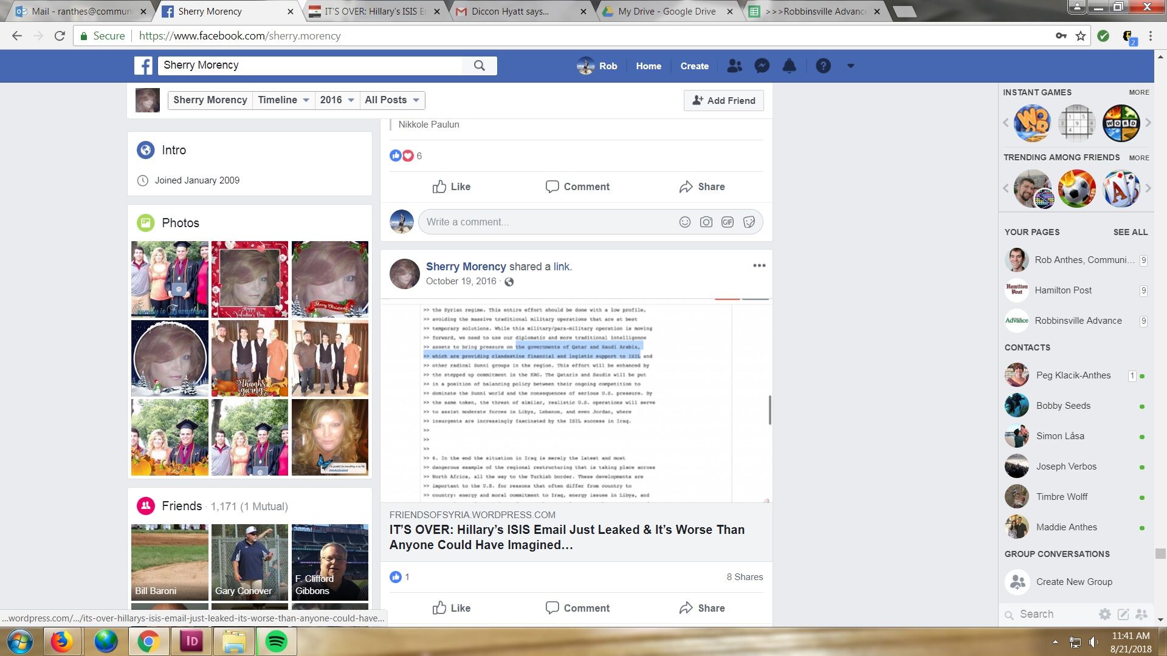The width and height of the screenshot is (1167, 656).
Task: Go to Home in Facebook navbar
Action: [x=648, y=66]
